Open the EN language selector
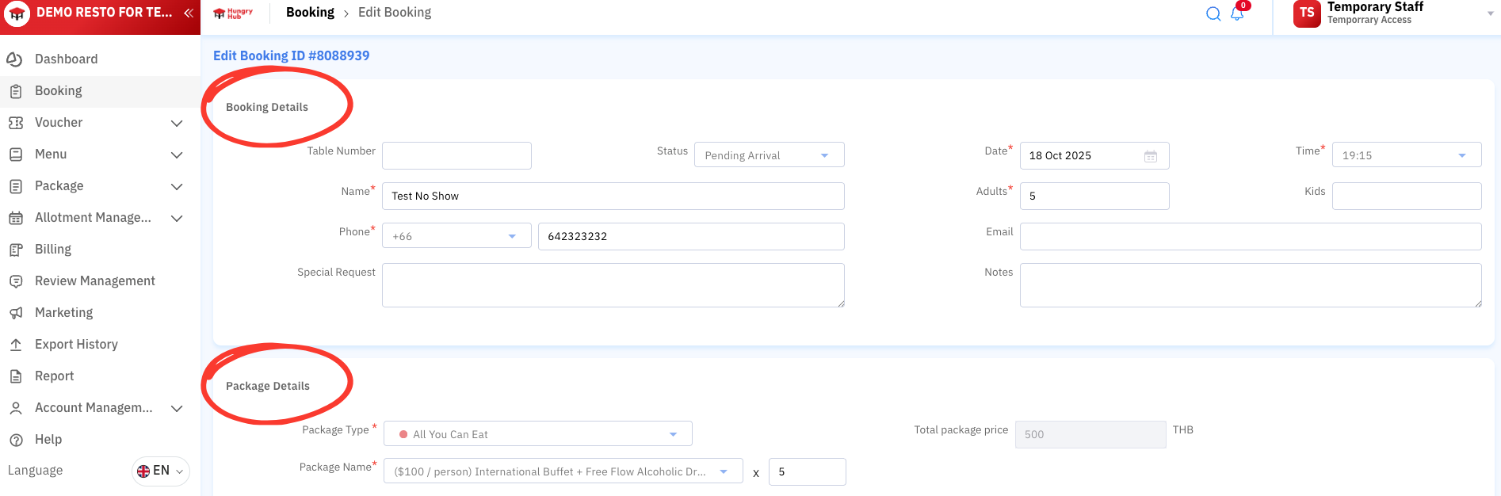The height and width of the screenshot is (496, 1501). coord(161,471)
